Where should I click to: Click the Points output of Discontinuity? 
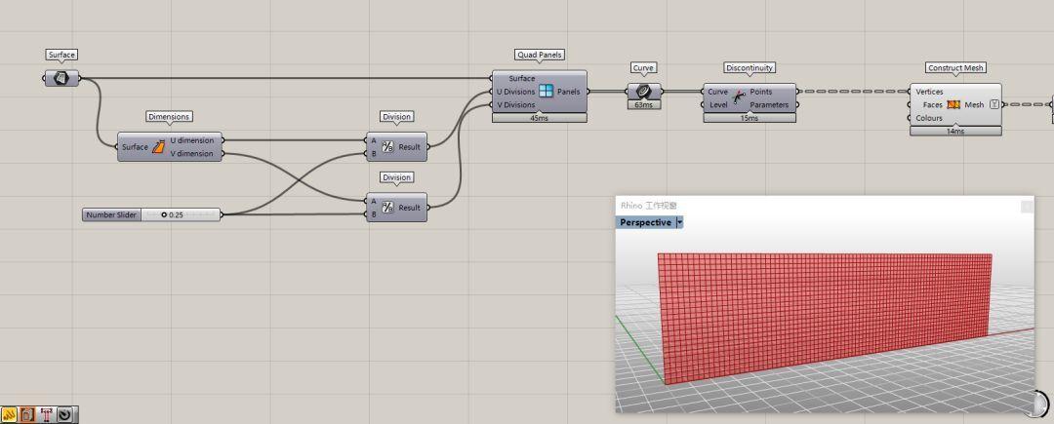[x=761, y=92]
